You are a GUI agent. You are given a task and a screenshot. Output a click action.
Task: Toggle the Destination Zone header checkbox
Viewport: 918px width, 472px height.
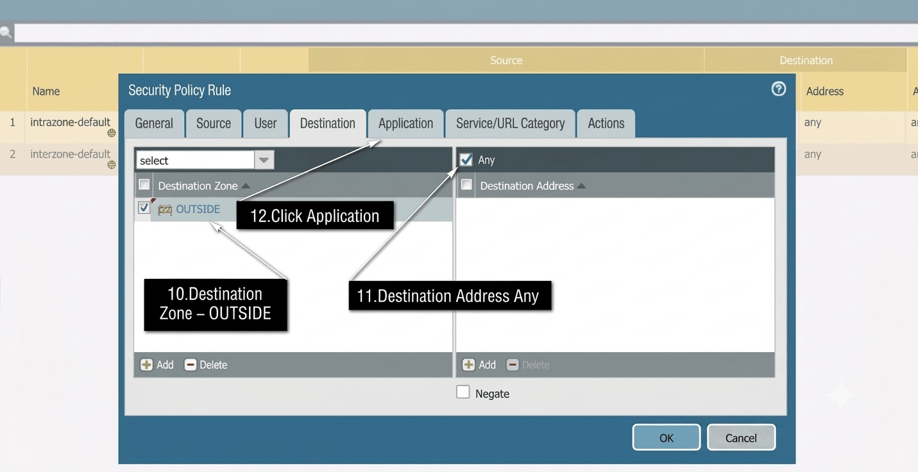tap(144, 185)
